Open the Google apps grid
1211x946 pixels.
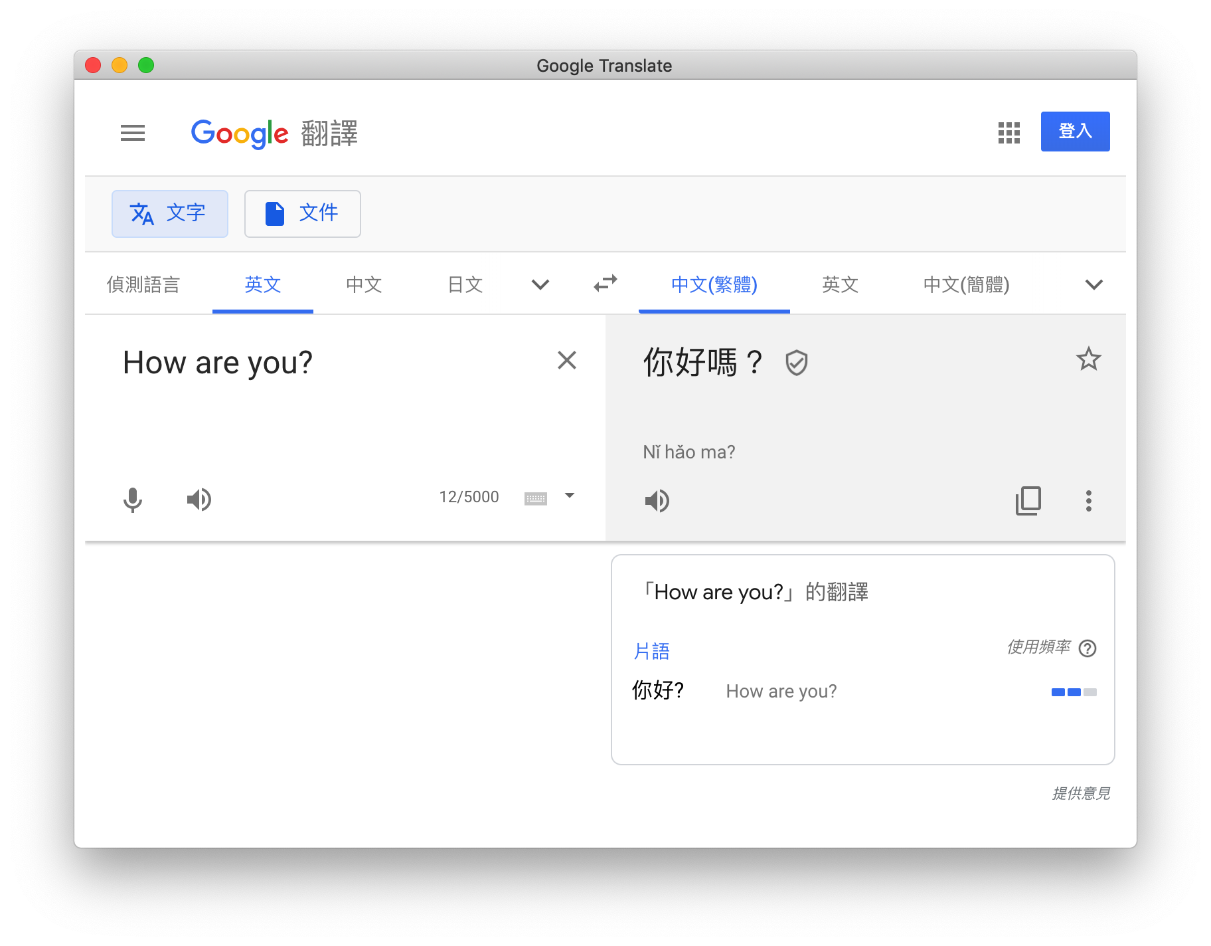click(1009, 133)
